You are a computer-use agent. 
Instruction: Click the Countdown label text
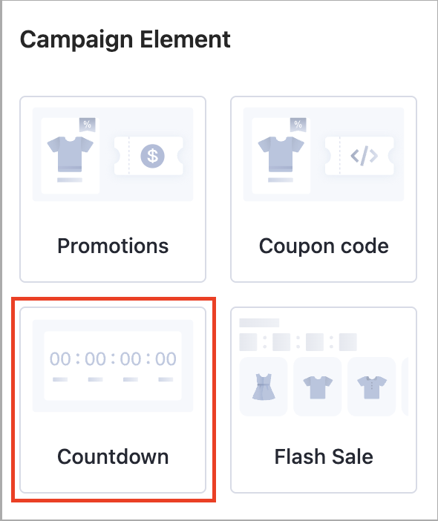[x=113, y=456]
